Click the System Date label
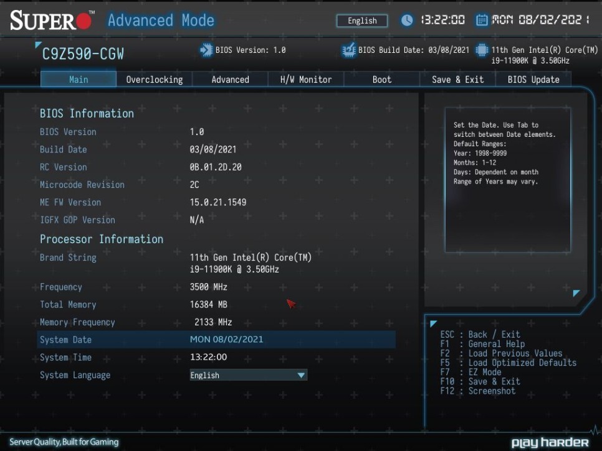The image size is (602, 451). click(65, 340)
